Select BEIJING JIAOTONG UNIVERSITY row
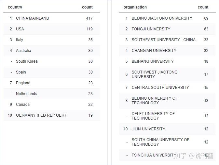 pos(162,18)
